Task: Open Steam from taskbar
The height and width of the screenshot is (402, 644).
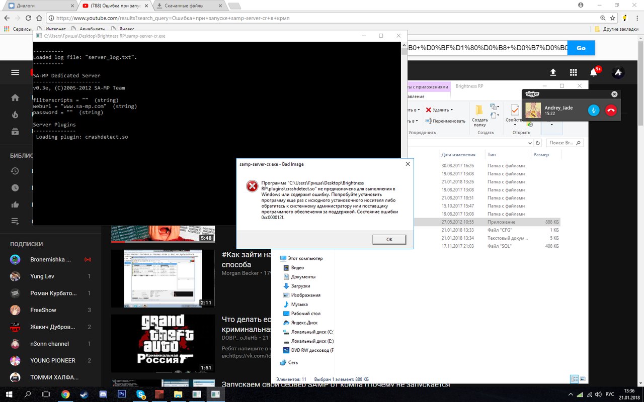Action: tap(85, 394)
